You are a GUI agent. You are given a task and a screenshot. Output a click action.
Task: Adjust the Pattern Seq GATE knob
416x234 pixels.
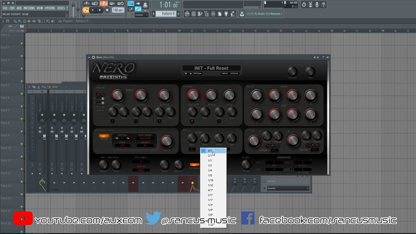pyautogui.click(x=167, y=141)
